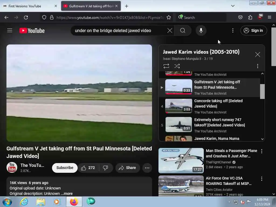Open YouTube settings three-dot menu
This screenshot has height=207, width=276.
pyautogui.click(x=233, y=30)
